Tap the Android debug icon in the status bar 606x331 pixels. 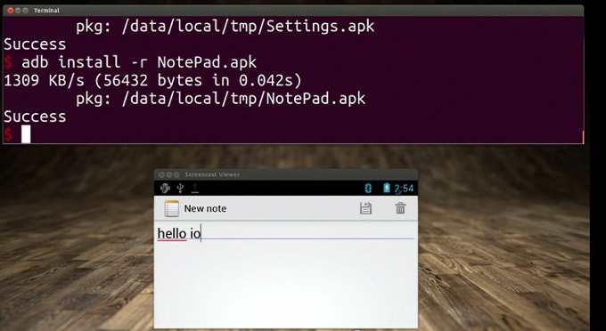[165, 189]
